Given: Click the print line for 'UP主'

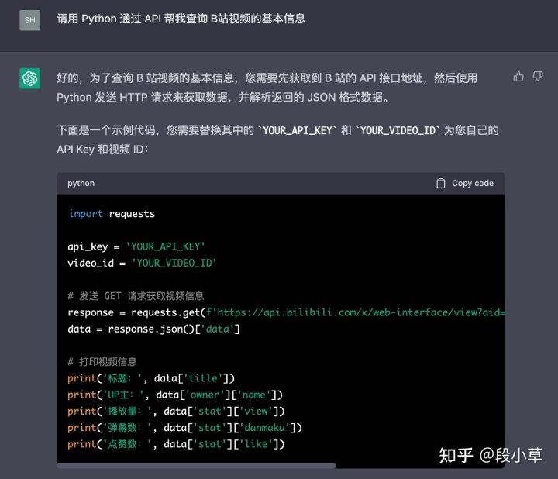Looking at the screenshot, I should (175, 395).
